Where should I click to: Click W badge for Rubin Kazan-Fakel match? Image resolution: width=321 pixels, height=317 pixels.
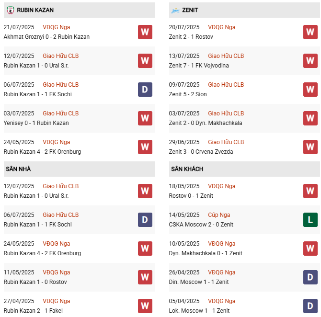[145, 306]
